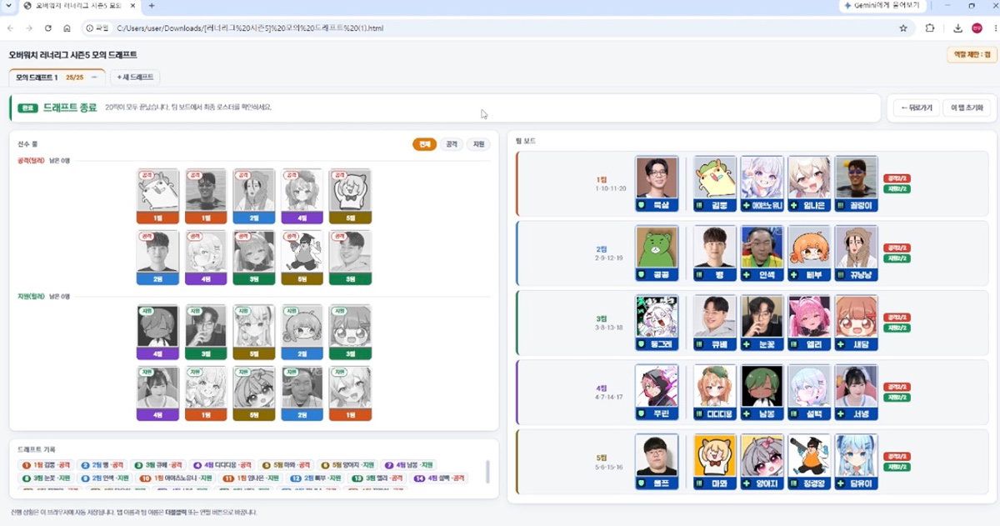1000x526 pixels.
Task: Select the 정경왕 player card in team 5
Action: click(x=808, y=462)
